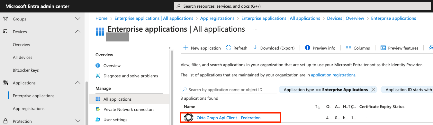The image size is (433, 125).
Task: Click the User settings icon
Action: [98, 120]
